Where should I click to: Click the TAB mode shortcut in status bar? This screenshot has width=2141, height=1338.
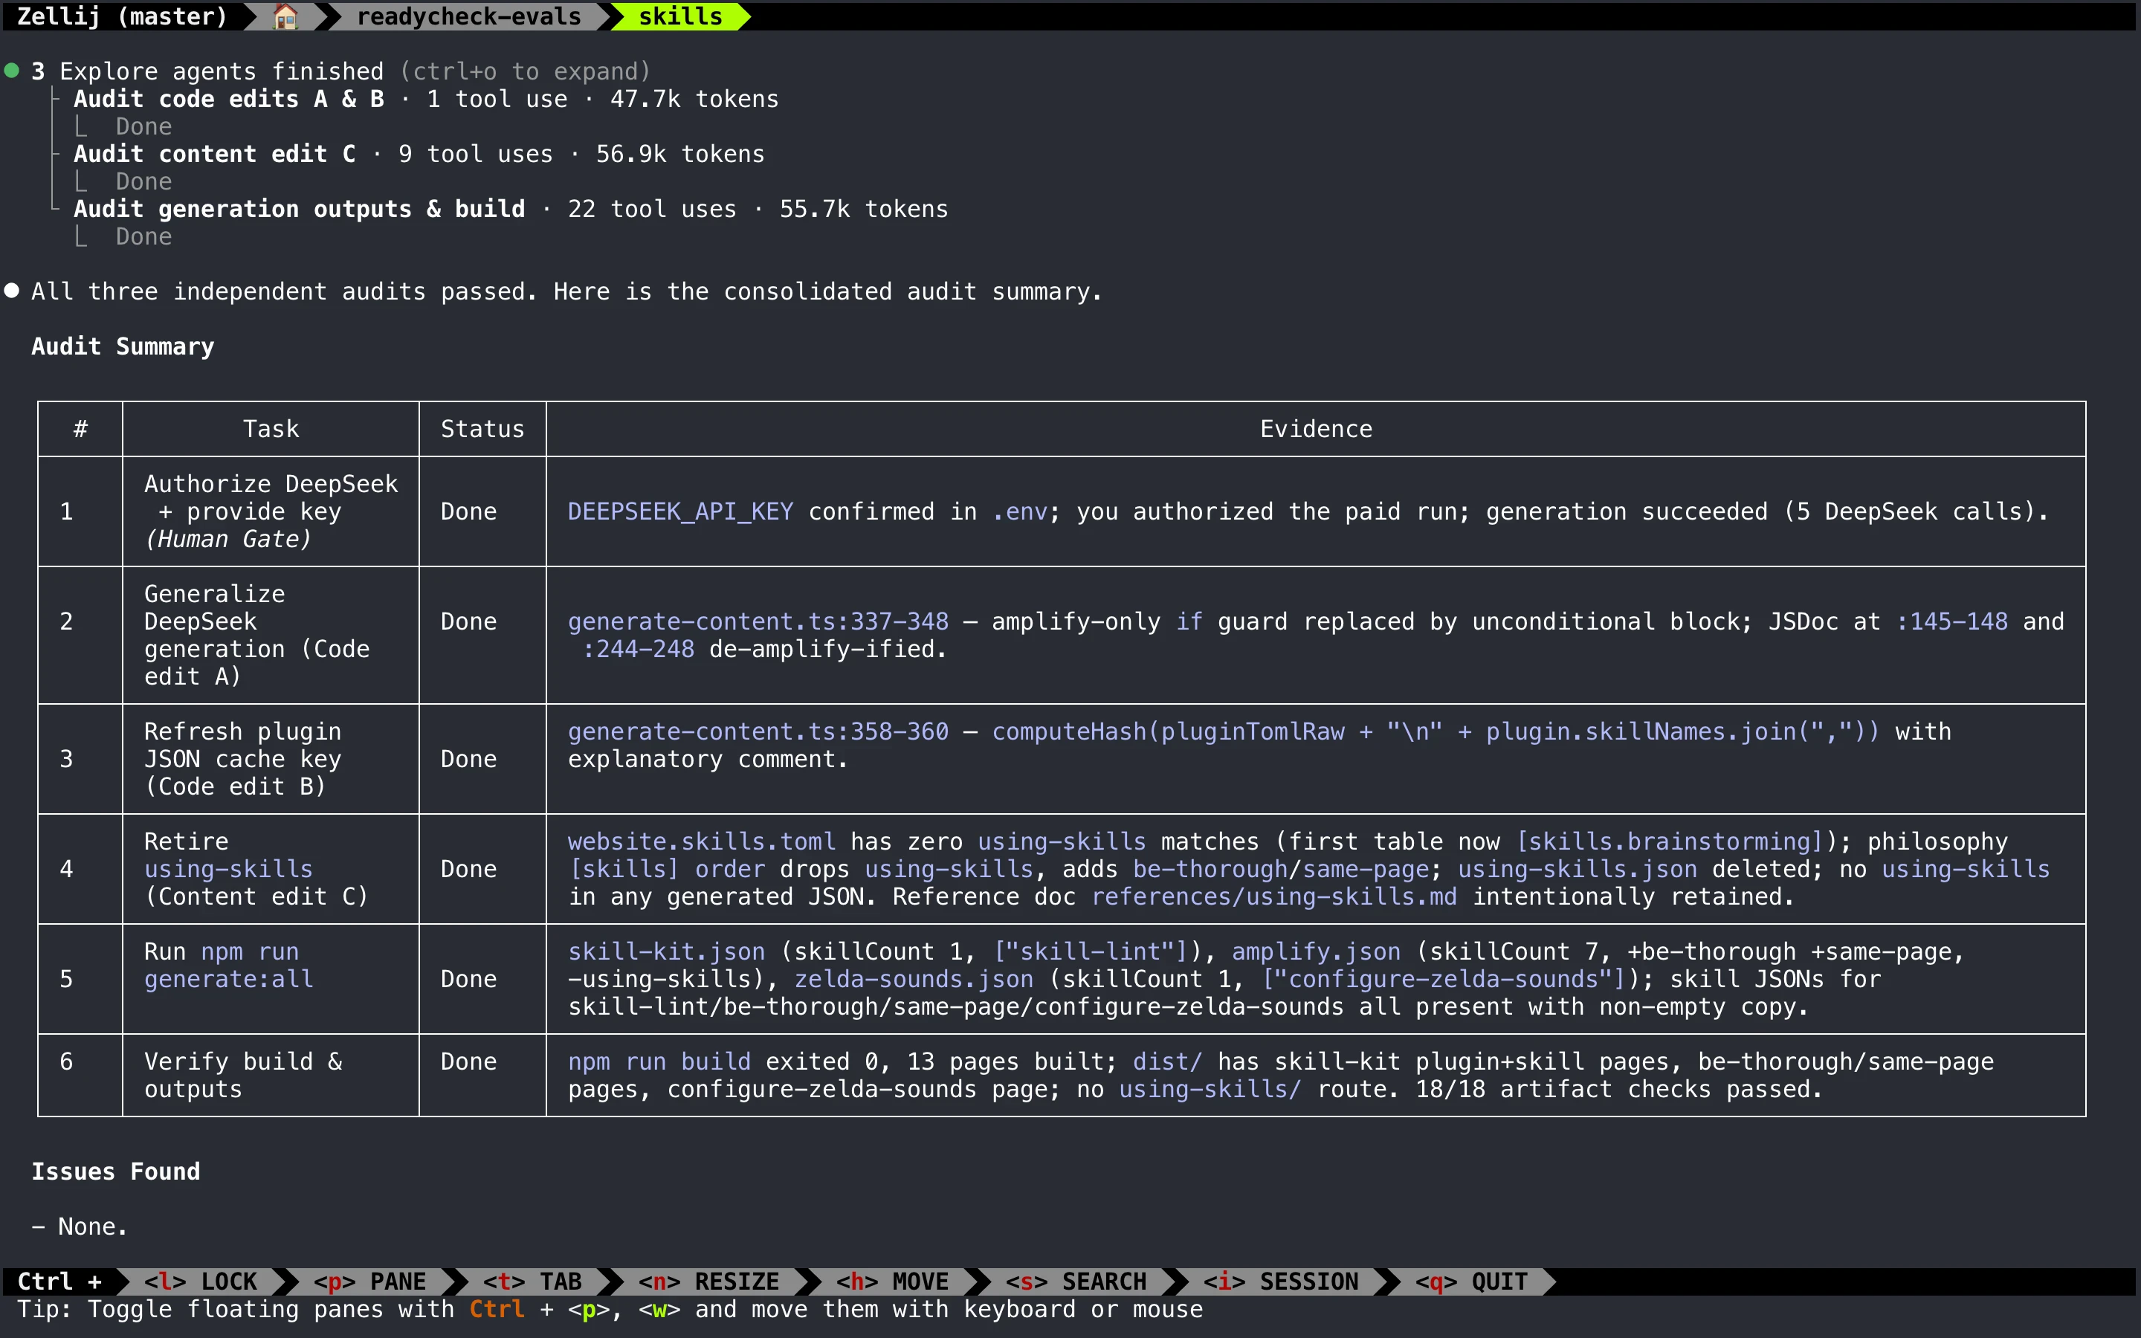click(532, 1281)
